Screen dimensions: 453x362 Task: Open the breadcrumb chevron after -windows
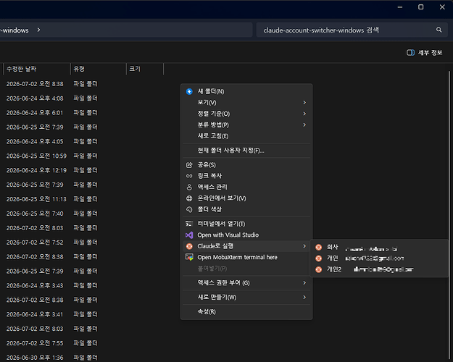(38, 30)
